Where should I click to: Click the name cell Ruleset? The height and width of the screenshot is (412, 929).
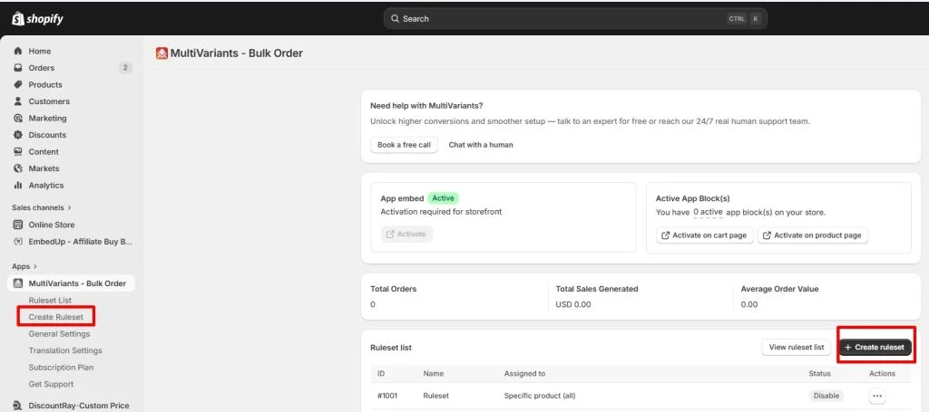[436, 396]
